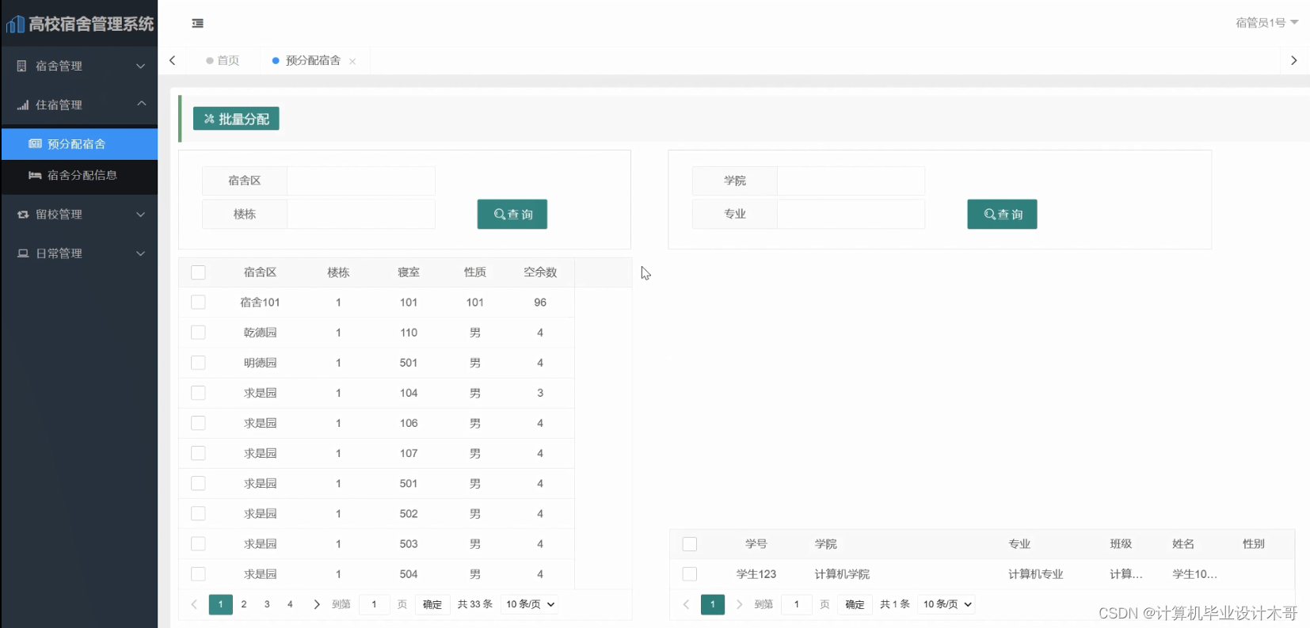Switch to the 首页 tab

[223, 60]
